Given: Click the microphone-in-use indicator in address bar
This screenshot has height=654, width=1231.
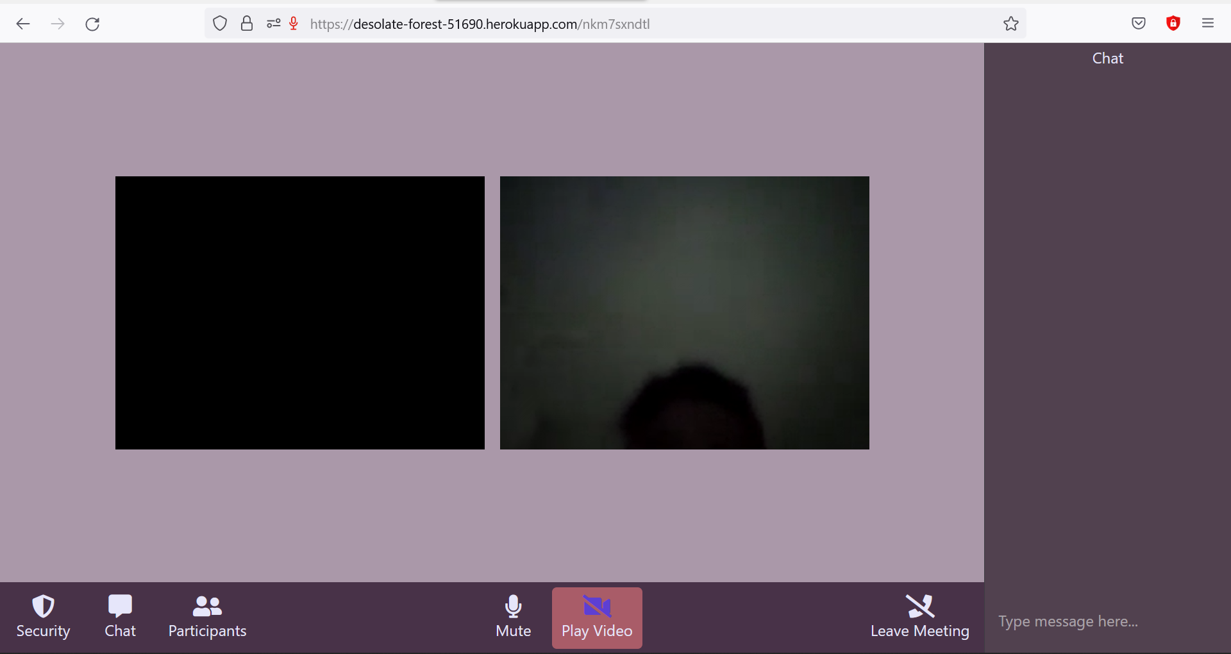Looking at the screenshot, I should (x=294, y=24).
